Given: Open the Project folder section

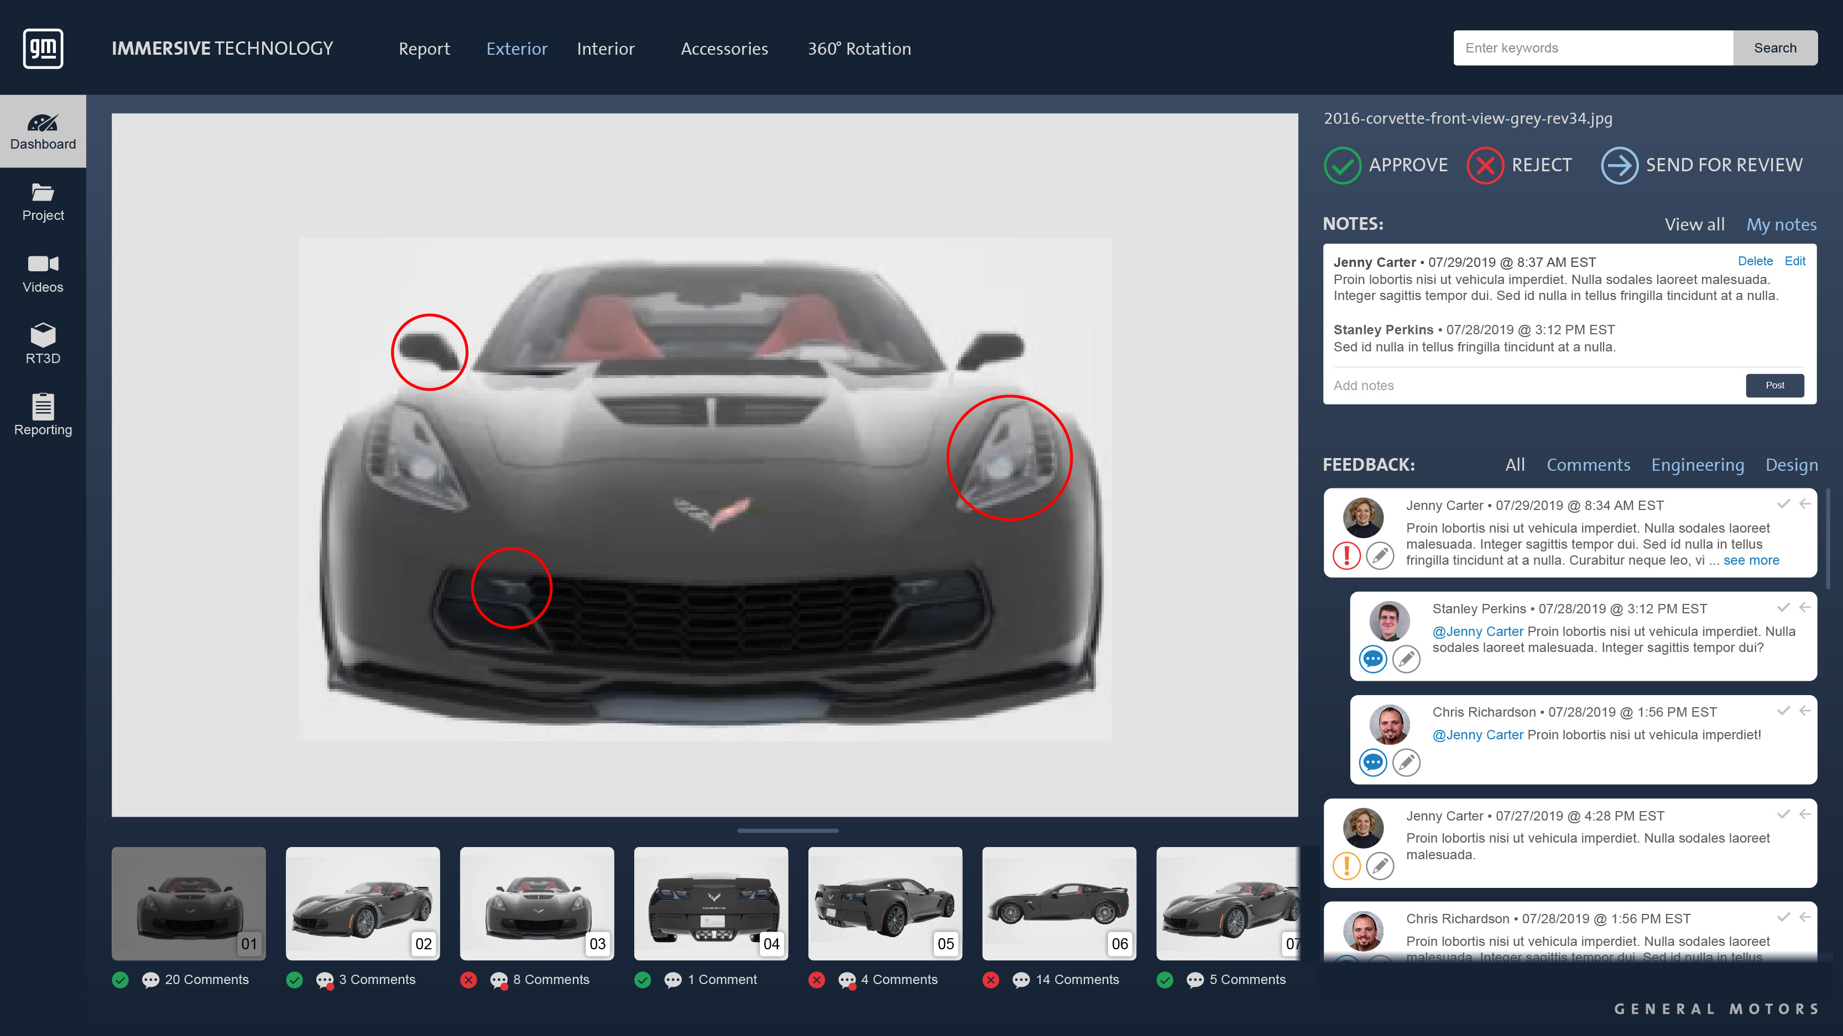Looking at the screenshot, I should coord(43,202).
